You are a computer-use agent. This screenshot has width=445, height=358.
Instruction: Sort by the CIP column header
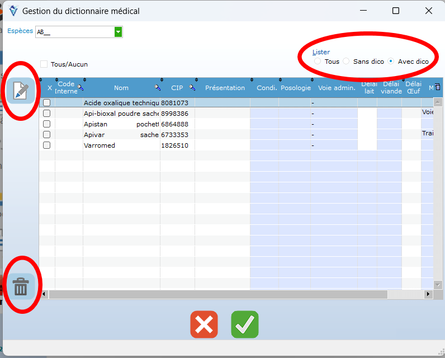pyautogui.click(x=177, y=88)
